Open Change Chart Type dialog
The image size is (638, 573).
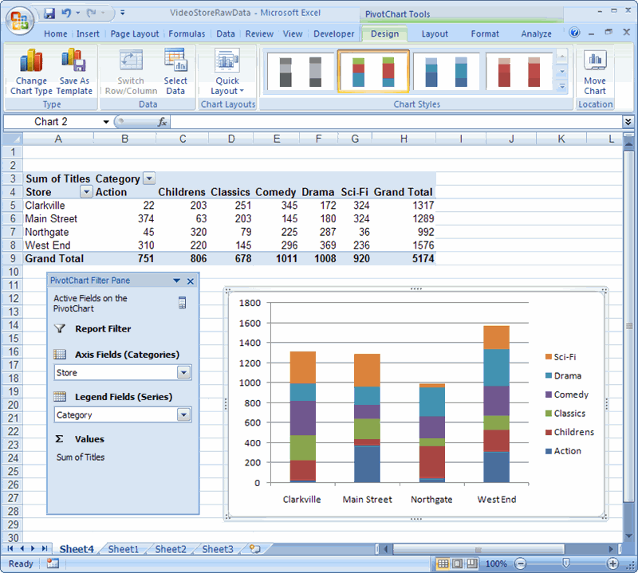pos(31,72)
